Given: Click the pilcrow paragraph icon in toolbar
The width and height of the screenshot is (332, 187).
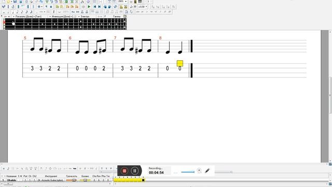Looking at the screenshot, I should [x=46, y=7].
